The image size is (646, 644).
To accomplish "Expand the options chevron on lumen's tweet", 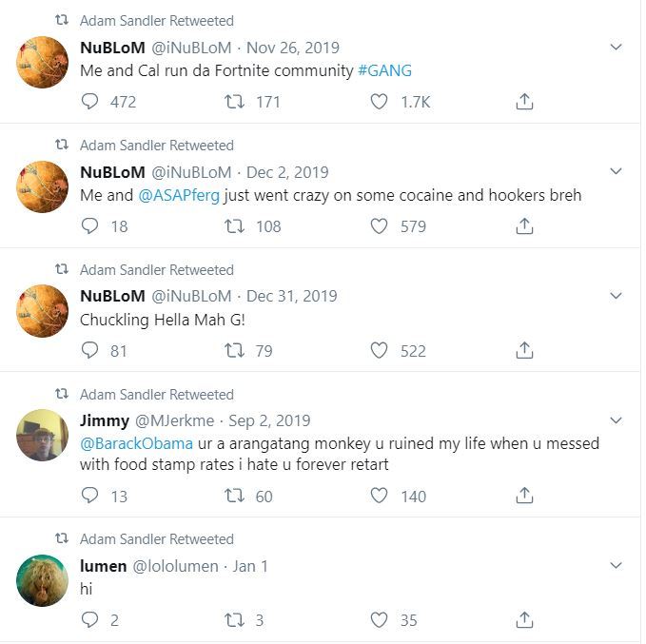I will coord(616,566).
